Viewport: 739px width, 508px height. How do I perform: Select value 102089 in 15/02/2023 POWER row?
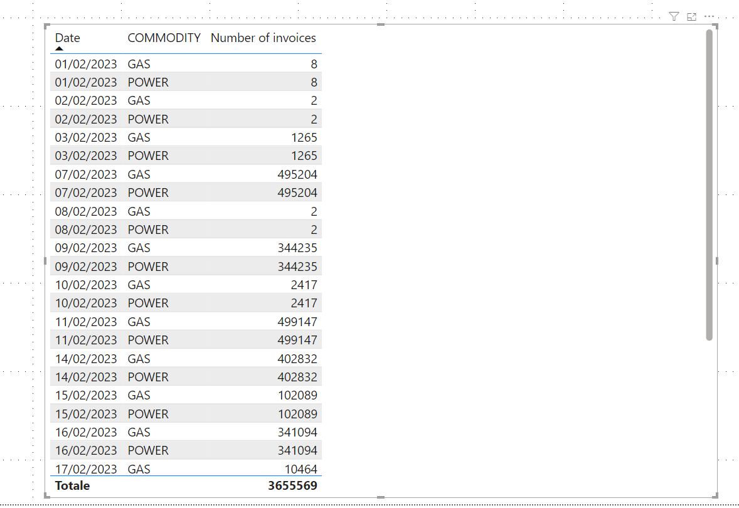coord(297,414)
